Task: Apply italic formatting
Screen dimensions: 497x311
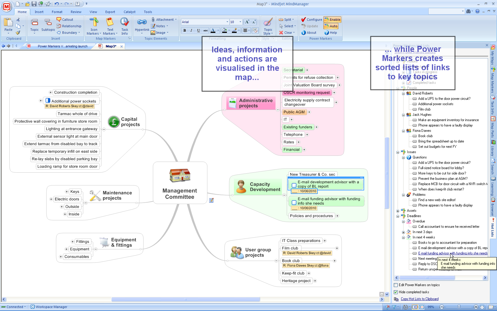Action: 191,31
